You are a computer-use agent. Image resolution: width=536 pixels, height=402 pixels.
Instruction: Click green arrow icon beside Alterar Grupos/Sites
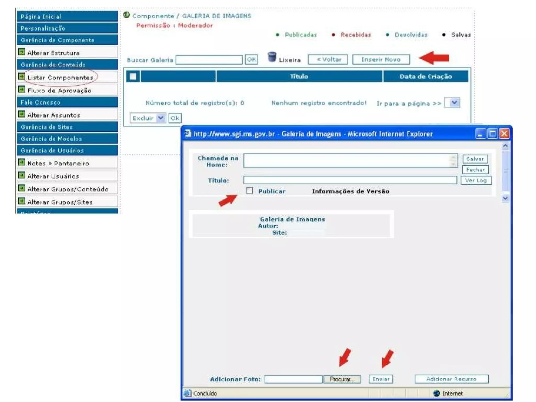(x=22, y=201)
